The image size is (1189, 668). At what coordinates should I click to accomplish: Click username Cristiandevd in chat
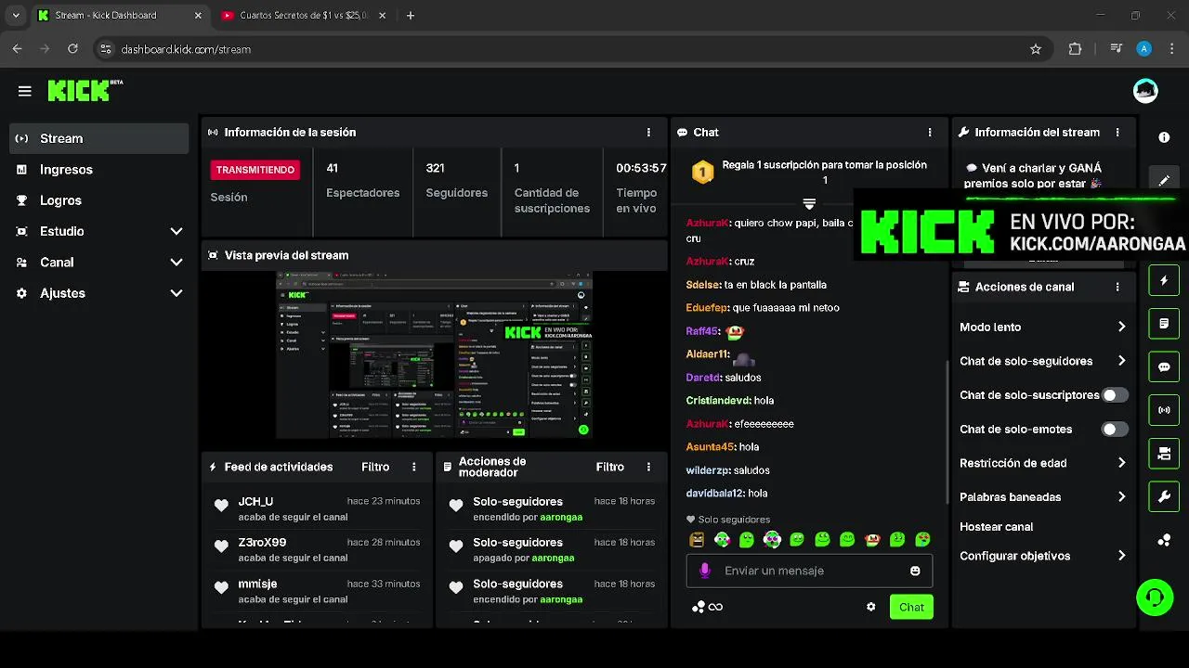(x=718, y=401)
